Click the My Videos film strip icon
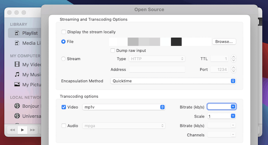Viewport: 268px width, 145px height. 17,64
